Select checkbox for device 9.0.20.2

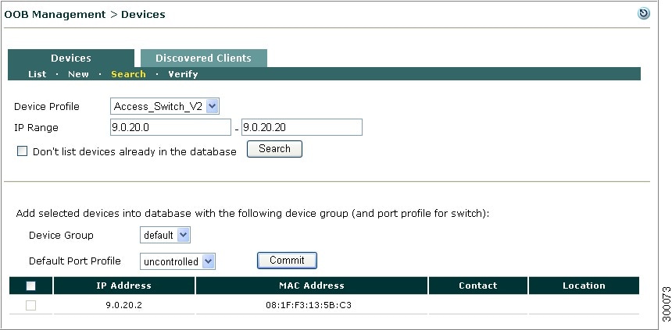coord(30,305)
